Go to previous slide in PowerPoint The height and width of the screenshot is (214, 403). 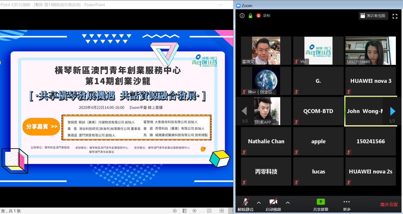click(x=175, y=211)
